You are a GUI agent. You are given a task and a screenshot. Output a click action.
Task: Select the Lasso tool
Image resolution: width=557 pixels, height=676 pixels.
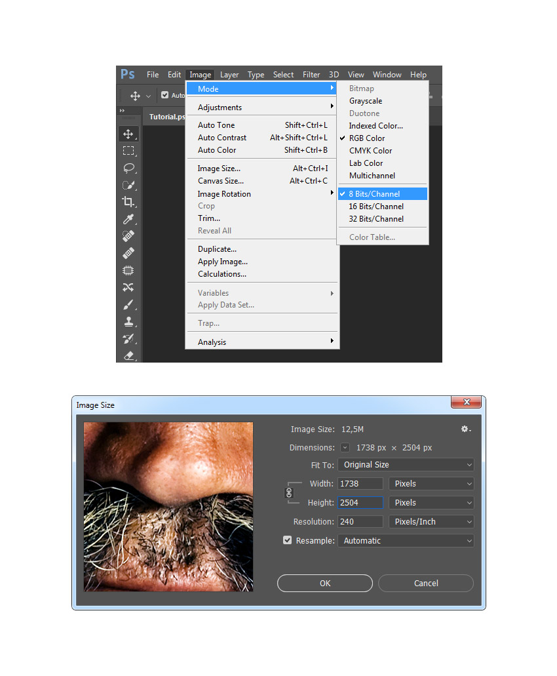128,168
